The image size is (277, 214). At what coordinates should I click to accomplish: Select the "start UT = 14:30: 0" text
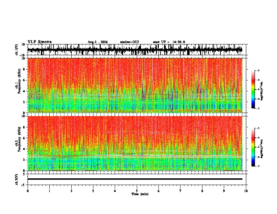pyautogui.click(x=169, y=42)
